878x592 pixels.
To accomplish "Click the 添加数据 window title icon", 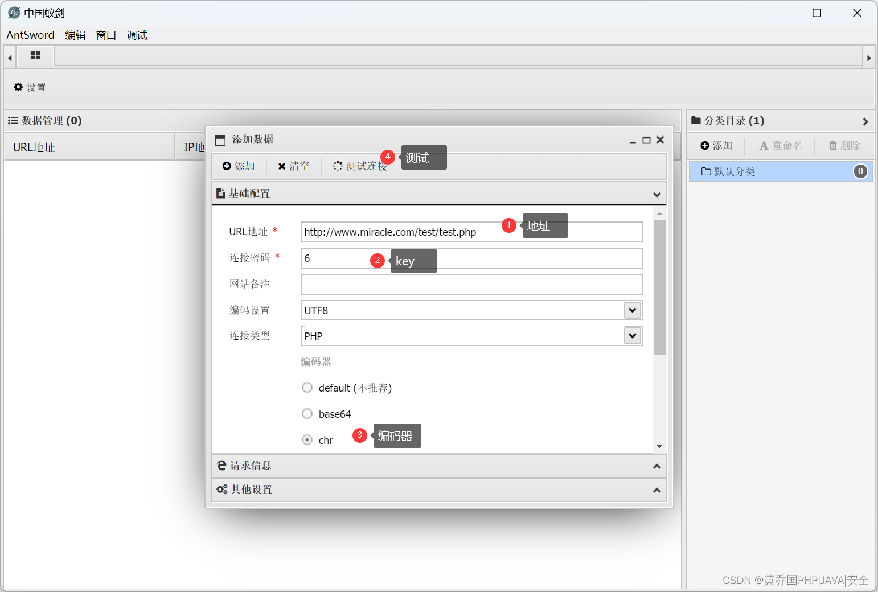I will point(220,140).
